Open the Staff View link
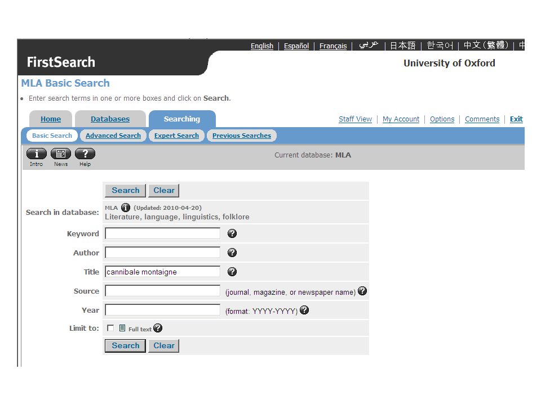The image size is (541, 405). pos(356,119)
